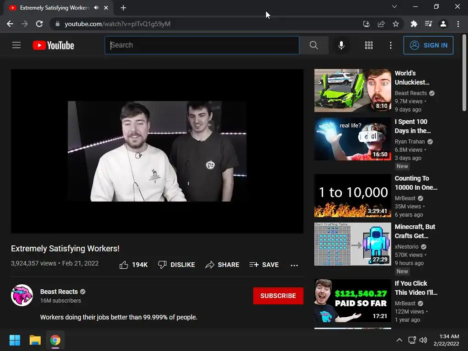Click the search magnifier button
The width and height of the screenshot is (468, 351).
314,45
